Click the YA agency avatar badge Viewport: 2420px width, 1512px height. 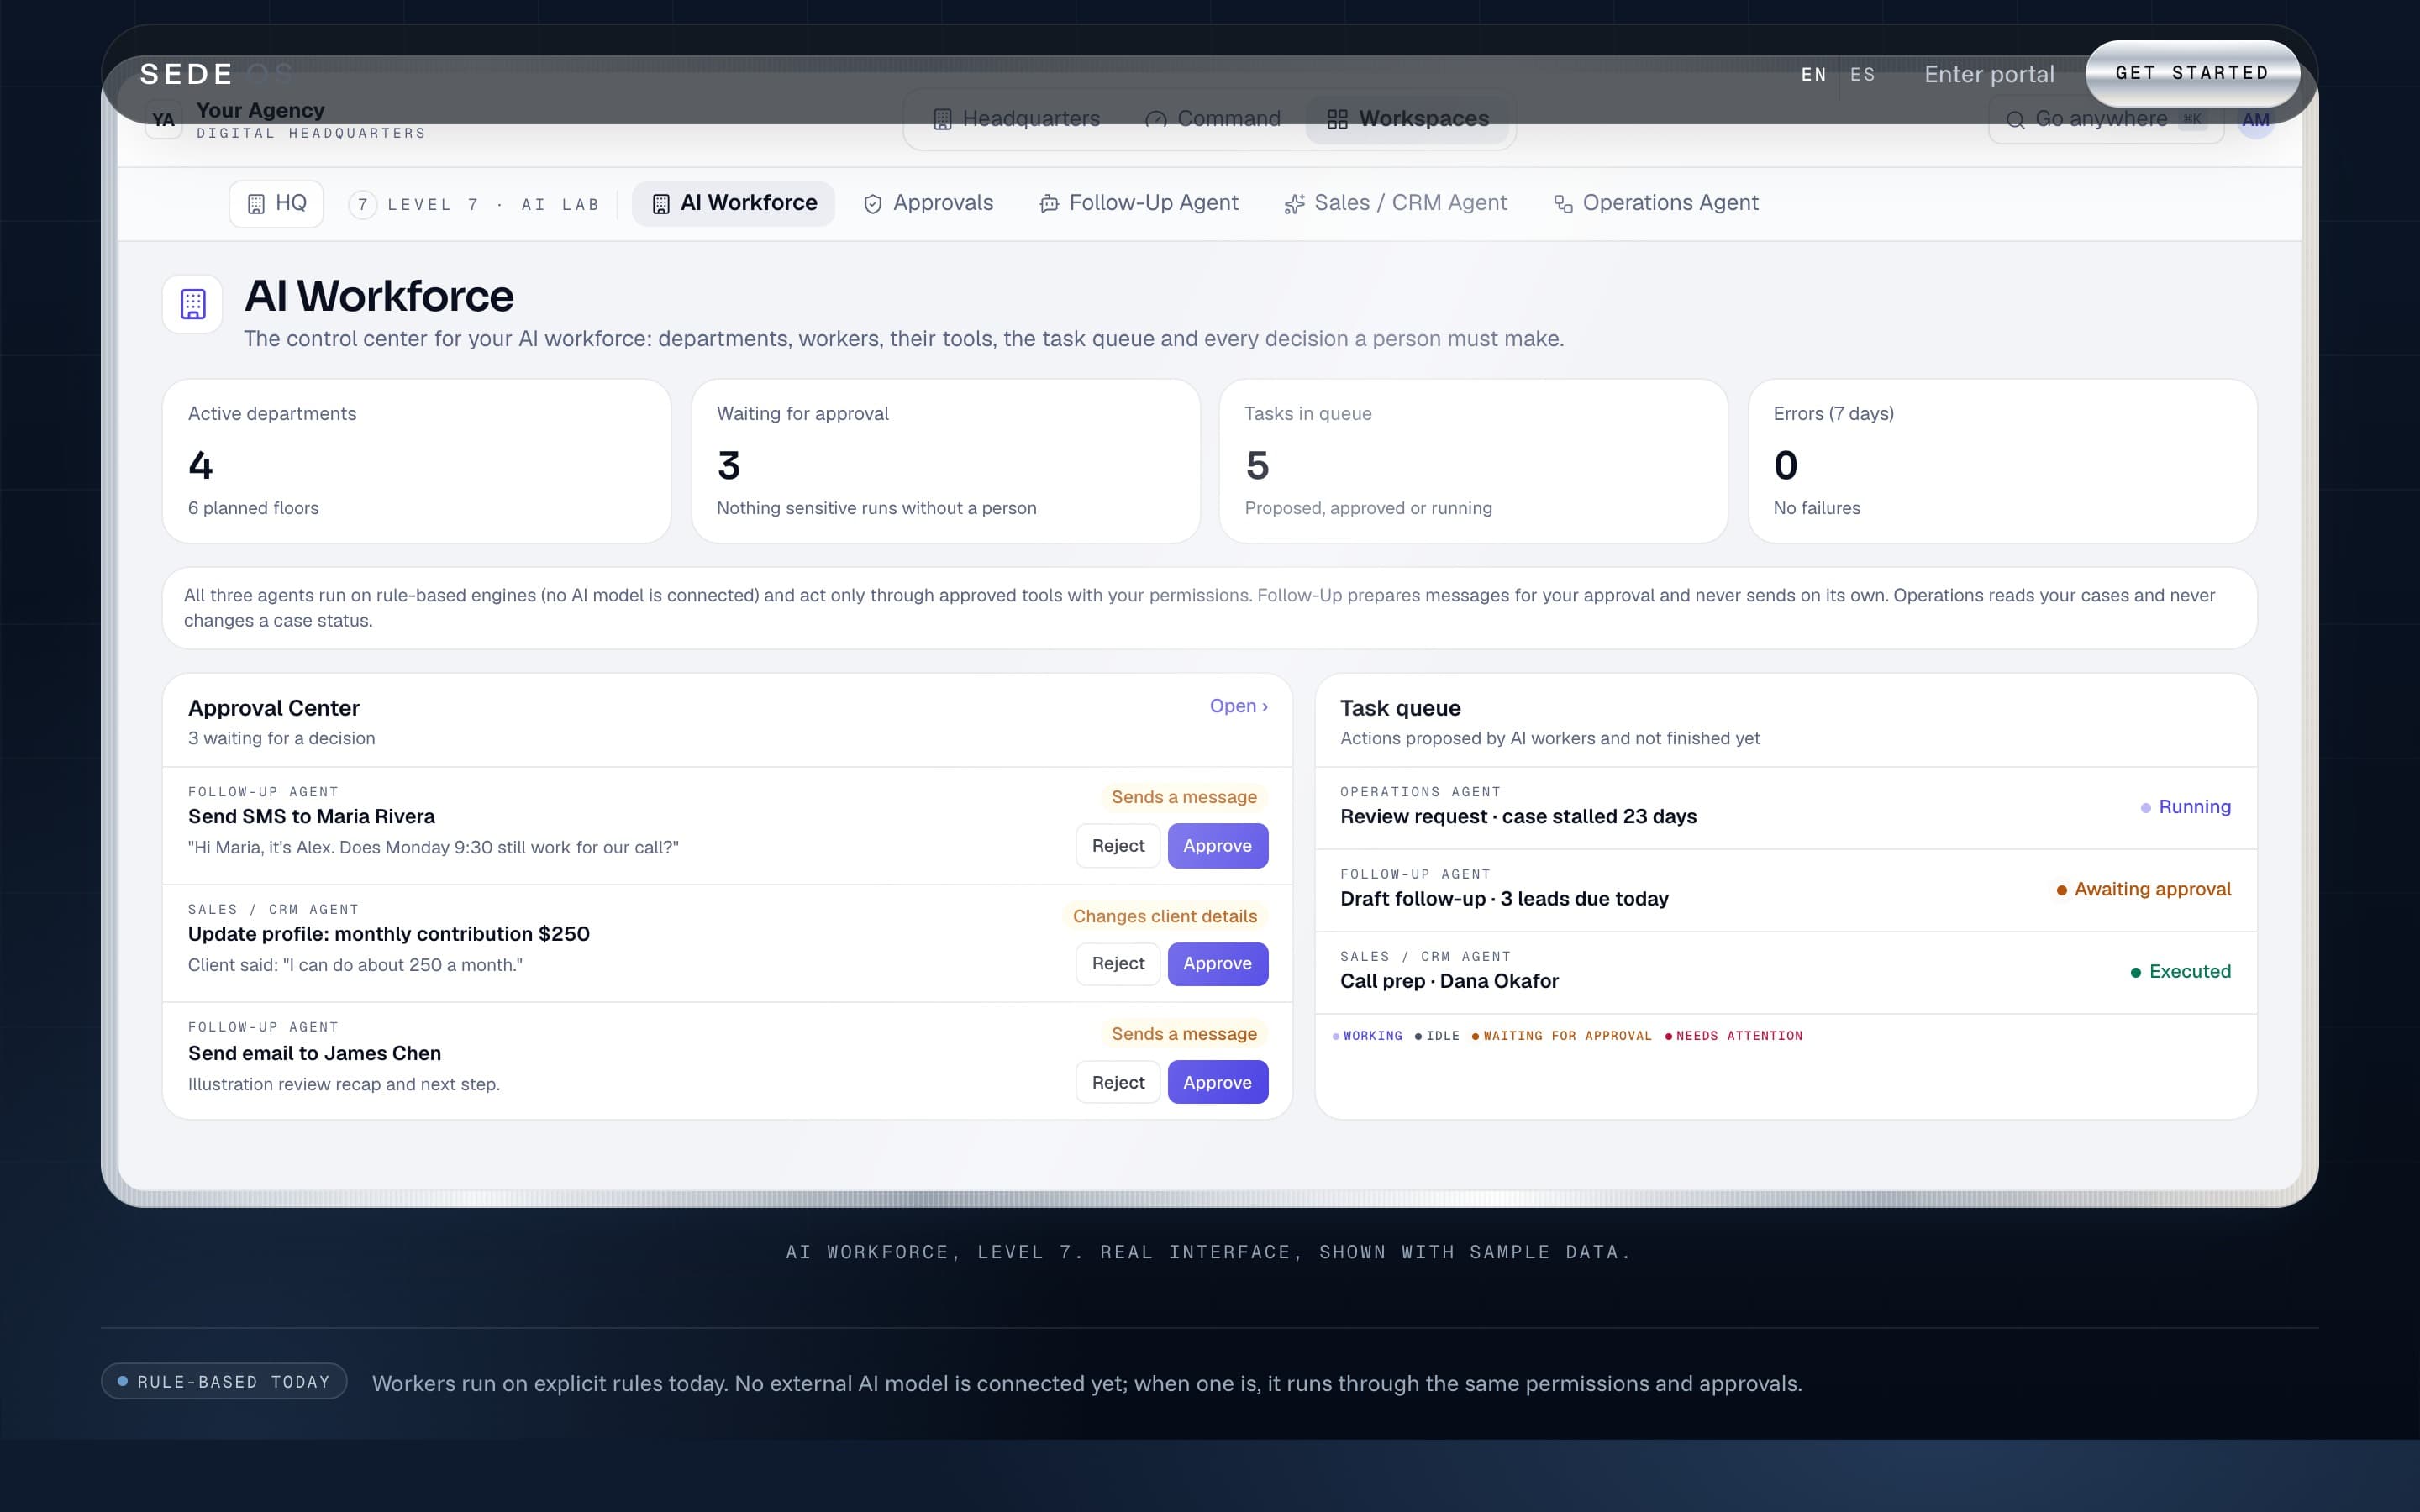point(163,120)
